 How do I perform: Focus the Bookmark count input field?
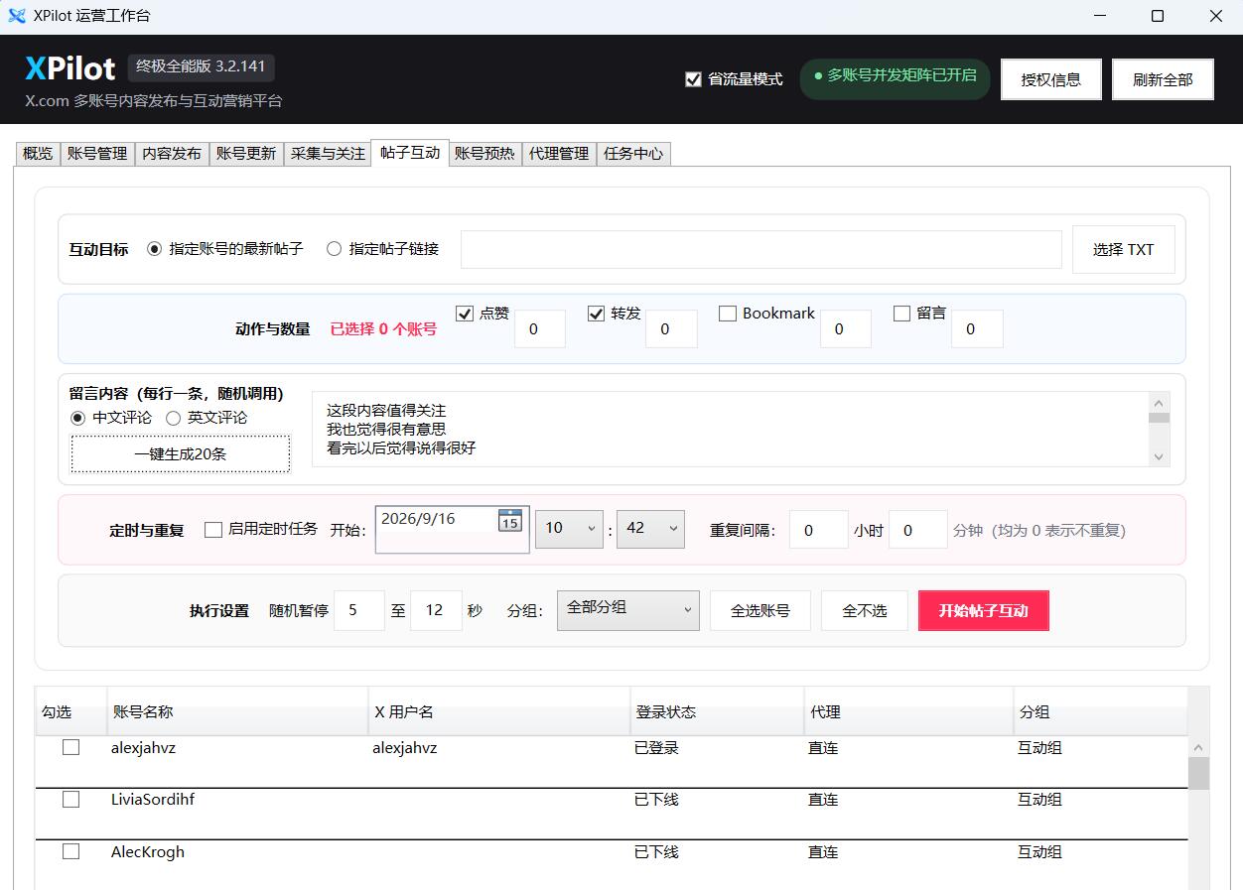tap(845, 328)
